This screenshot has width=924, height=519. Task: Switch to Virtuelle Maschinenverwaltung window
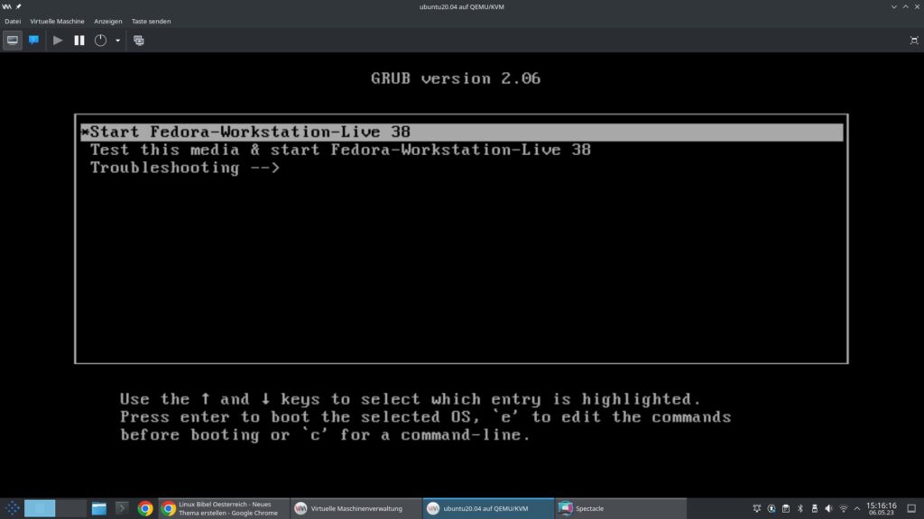coord(356,508)
